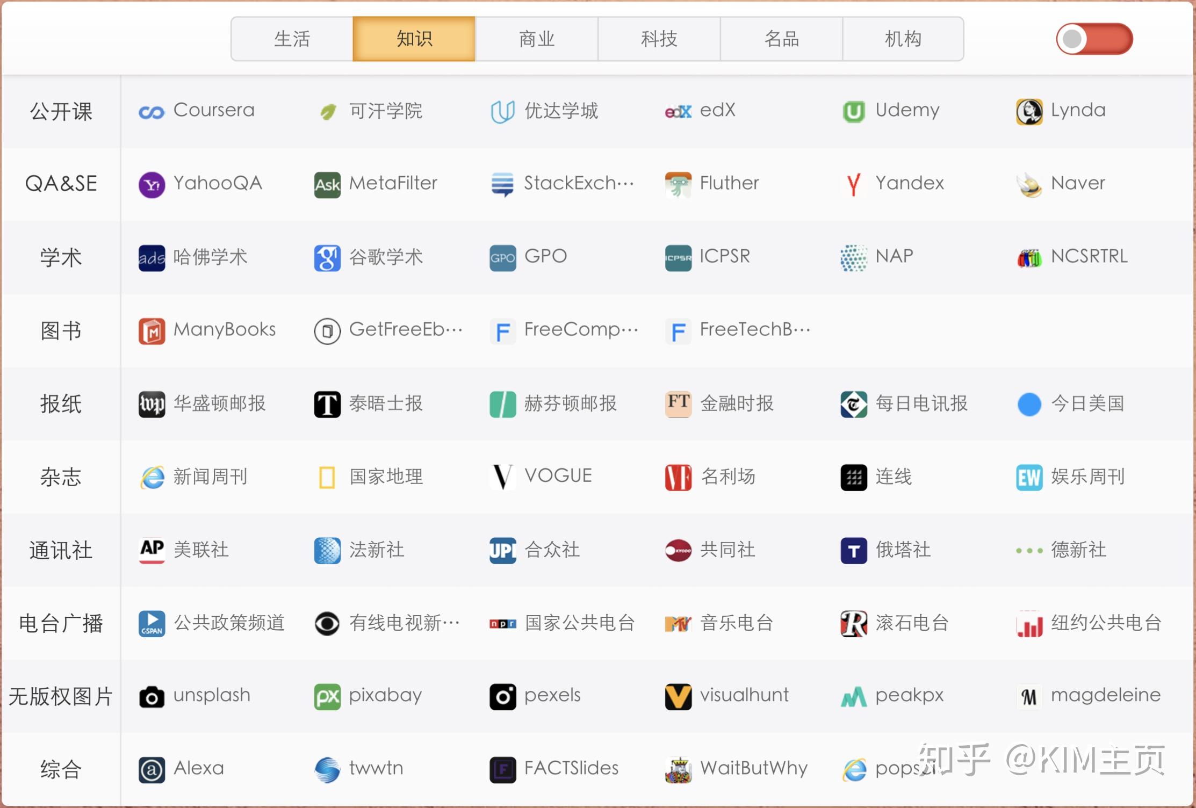Click the 优达学城 logo icon
Image resolution: width=1196 pixels, height=808 pixels.
tap(503, 112)
